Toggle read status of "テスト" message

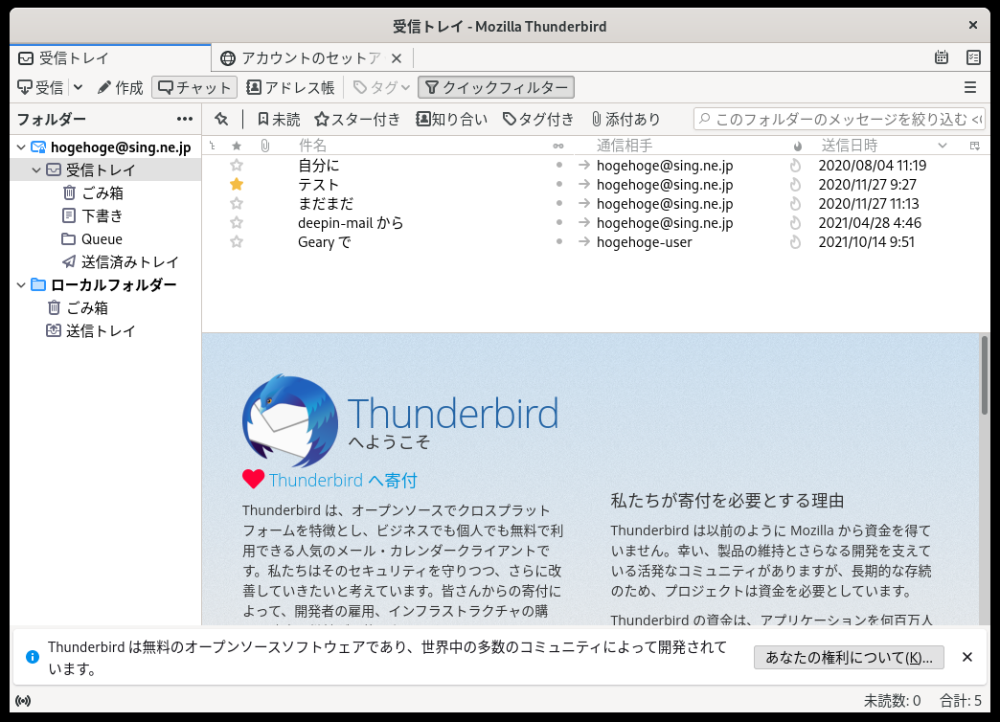point(559,184)
